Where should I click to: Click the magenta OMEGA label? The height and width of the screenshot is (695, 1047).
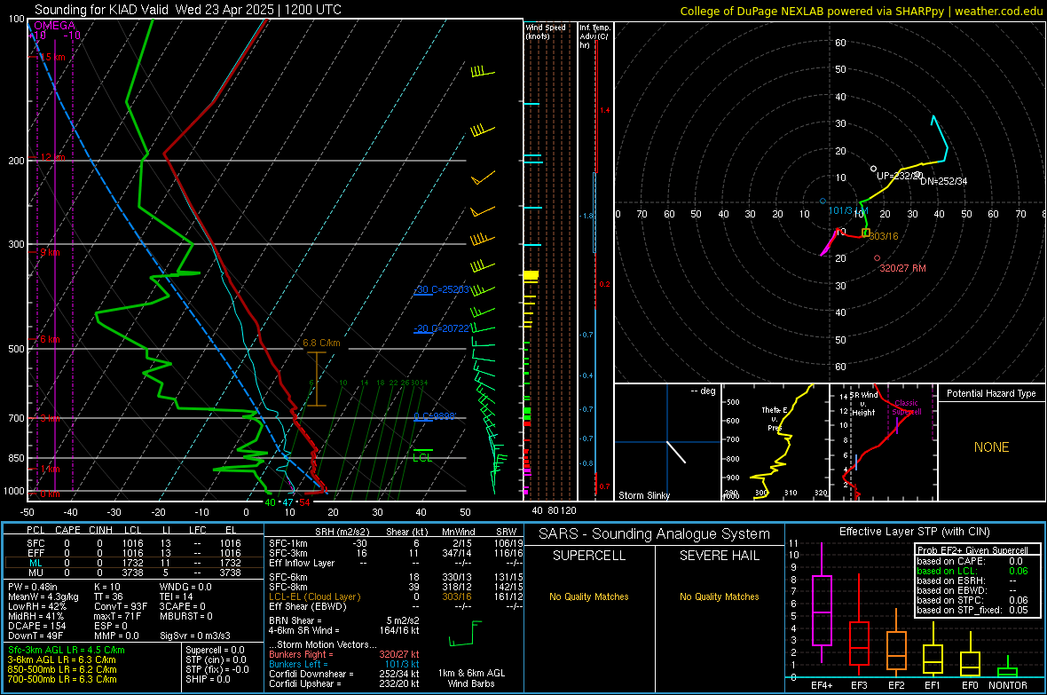coord(54,26)
